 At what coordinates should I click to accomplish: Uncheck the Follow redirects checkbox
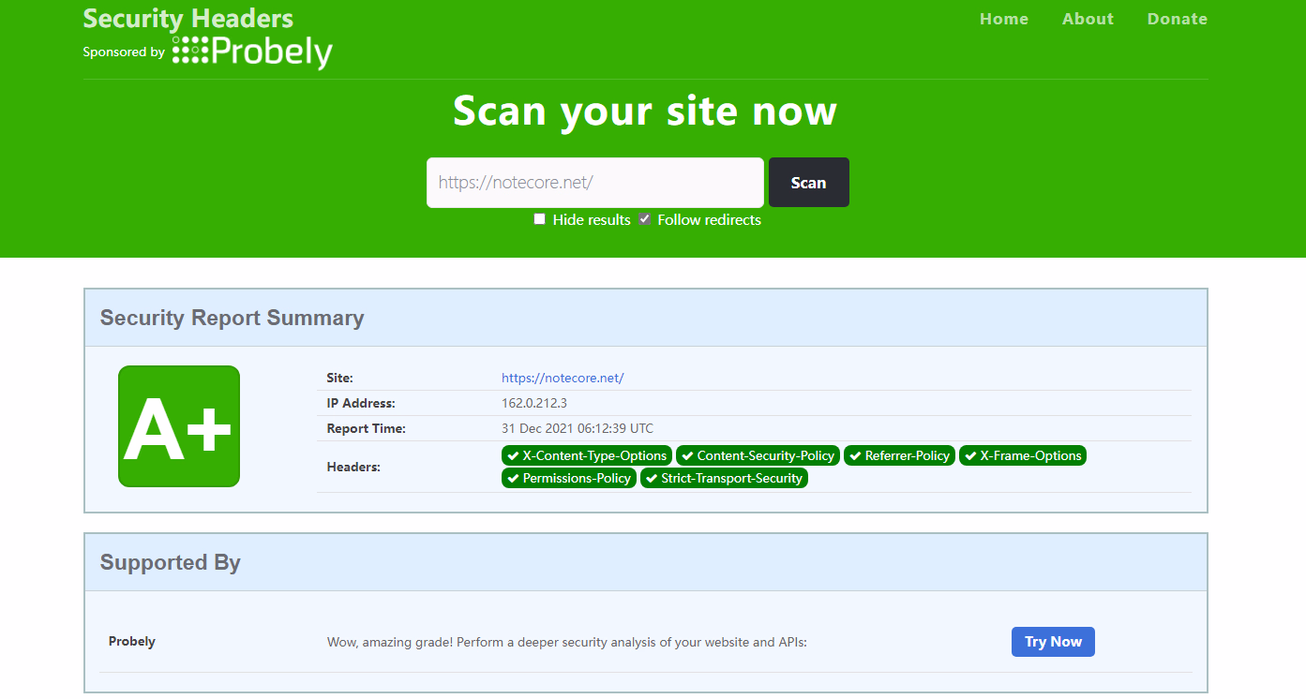(645, 219)
